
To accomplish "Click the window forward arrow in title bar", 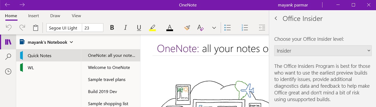I will 22,5.
